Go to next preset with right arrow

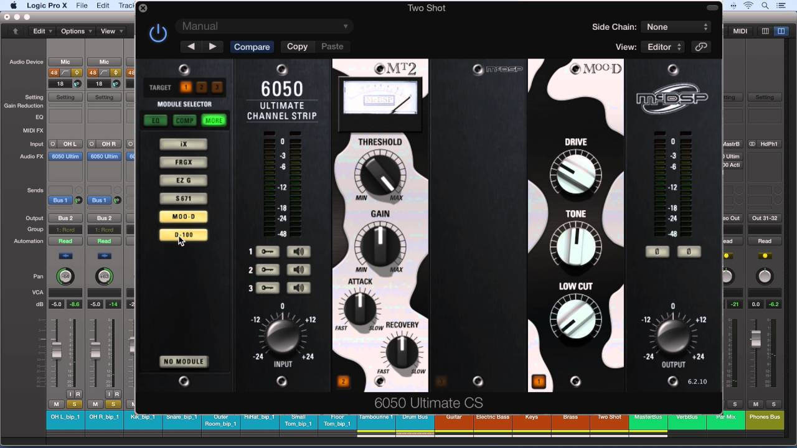click(x=212, y=46)
